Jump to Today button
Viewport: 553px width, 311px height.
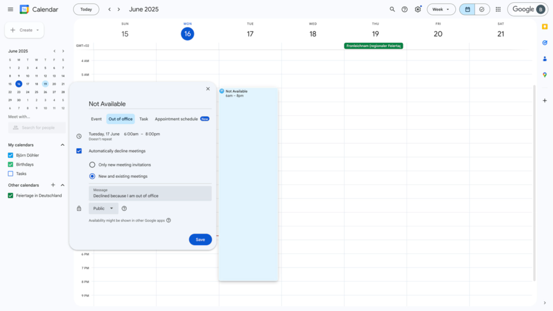[x=86, y=9]
